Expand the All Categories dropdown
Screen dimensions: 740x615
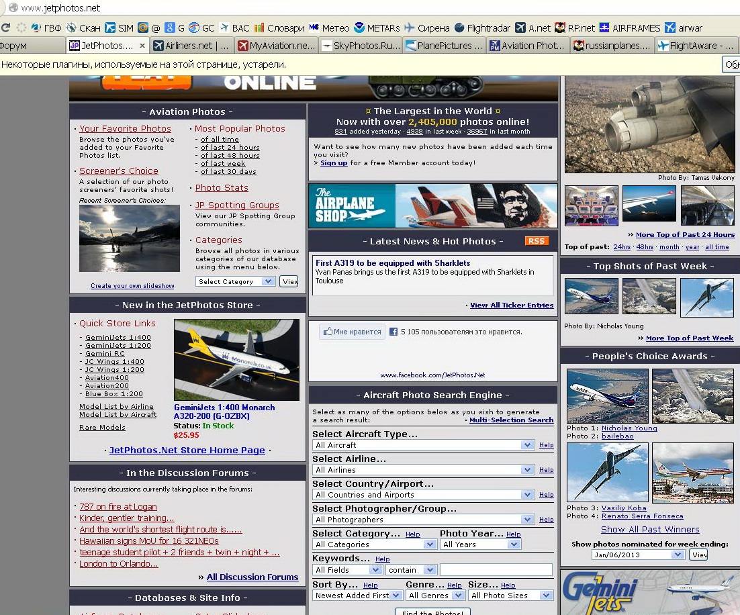click(374, 545)
